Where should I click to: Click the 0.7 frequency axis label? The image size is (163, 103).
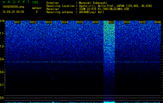(x=2, y=85)
